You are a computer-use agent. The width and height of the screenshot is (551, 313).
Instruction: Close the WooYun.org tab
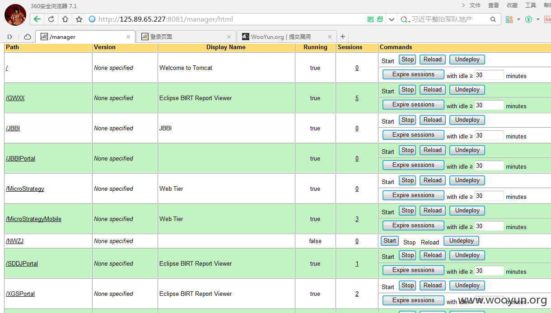point(330,37)
